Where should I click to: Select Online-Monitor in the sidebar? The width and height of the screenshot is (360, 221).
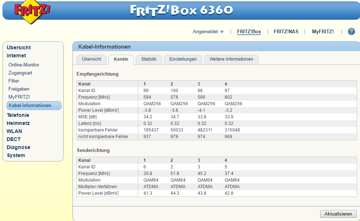point(24,65)
